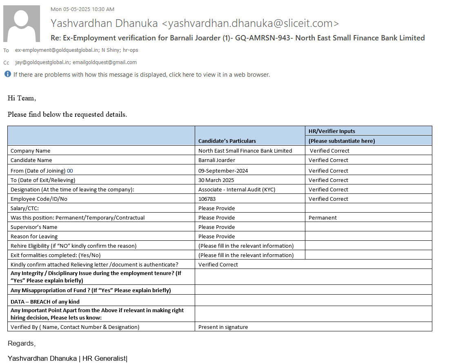Click 'Exit formalities completed: (Yes/No)' label

(x=56, y=255)
